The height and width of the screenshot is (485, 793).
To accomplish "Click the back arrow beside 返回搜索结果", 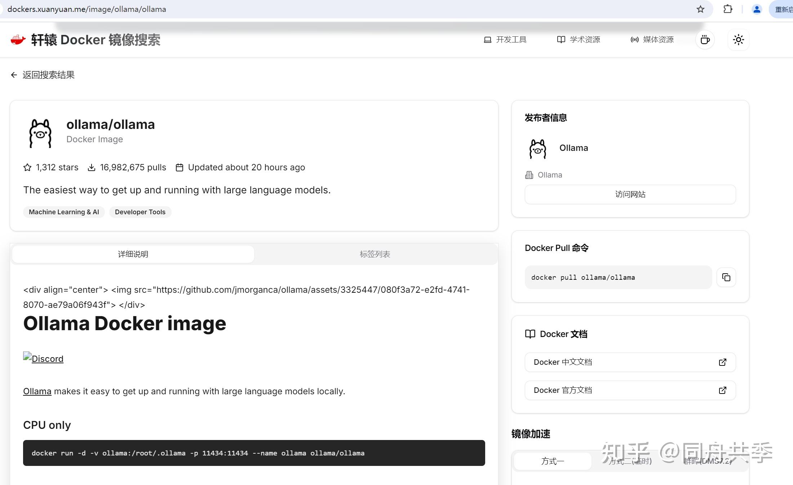I will pyautogui.click(x=13, y=75).
